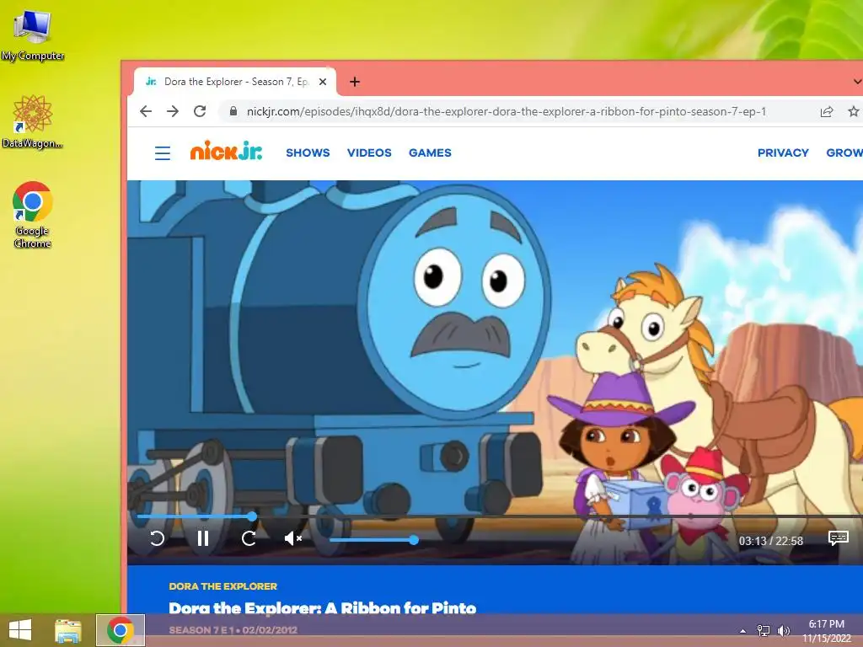
Task: Click the video progress bar handle
Action: (x=252, y=516)
